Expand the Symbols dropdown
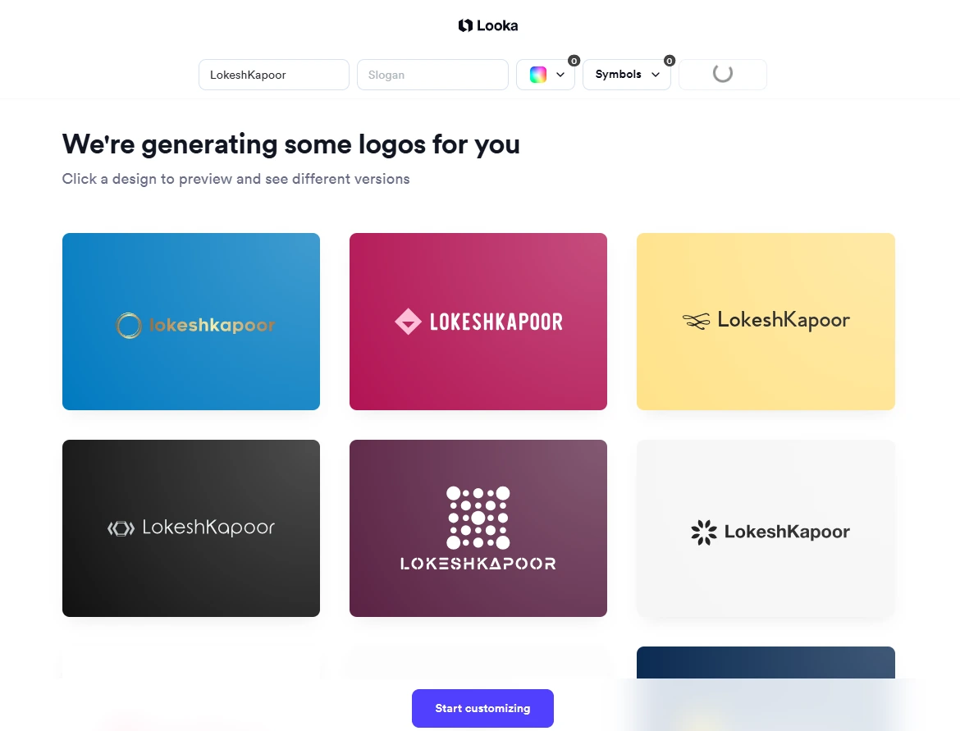Screen dimensions: 960x731 pos(626,75)
